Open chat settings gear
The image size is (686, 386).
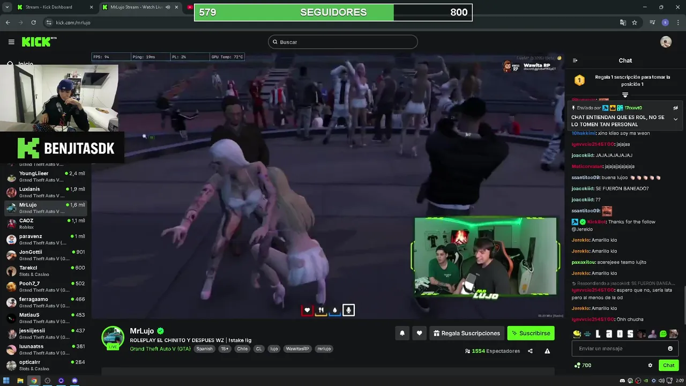(x=650, y=365)
